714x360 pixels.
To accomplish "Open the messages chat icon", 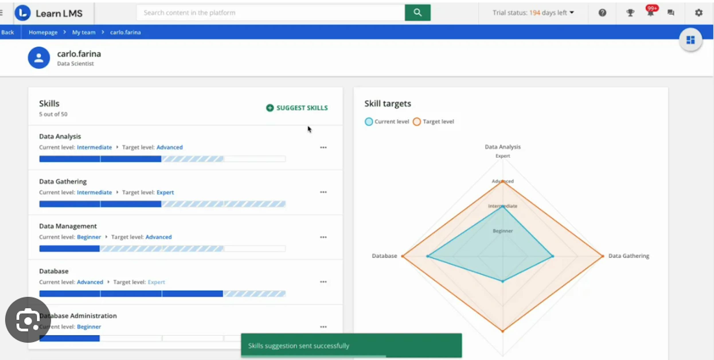I will (x=671, y=13).
